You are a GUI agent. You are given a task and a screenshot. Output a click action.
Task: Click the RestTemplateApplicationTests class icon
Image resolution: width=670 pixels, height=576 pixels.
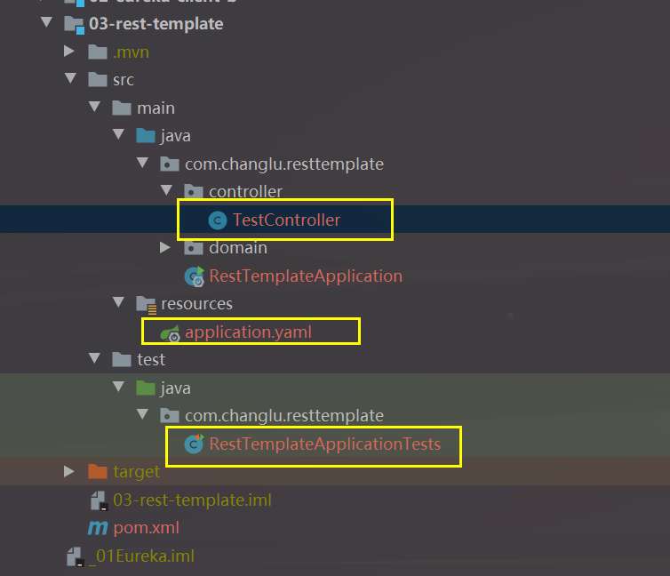tap(193, 444)
